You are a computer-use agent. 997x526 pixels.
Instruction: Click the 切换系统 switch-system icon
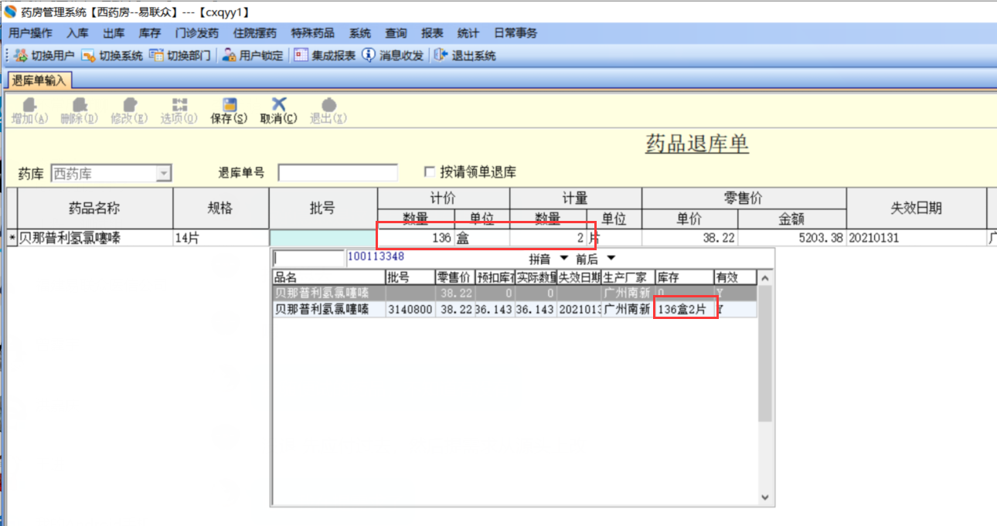click(88, 56)
